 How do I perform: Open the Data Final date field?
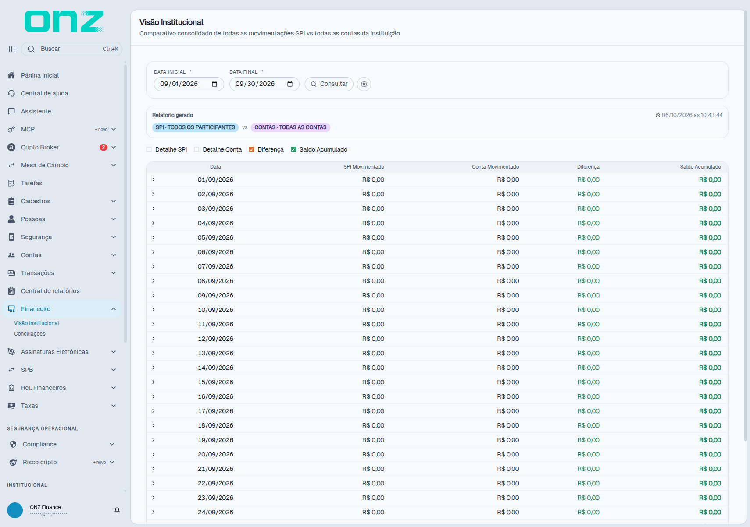(x=264, y=84)
